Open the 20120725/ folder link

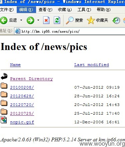(22, 113)
